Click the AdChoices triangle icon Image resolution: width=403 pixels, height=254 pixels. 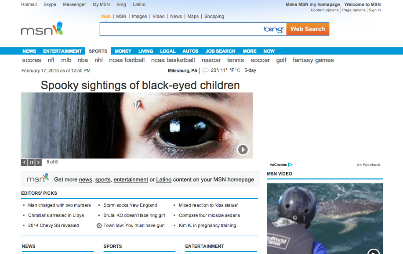click(x=290, y=165)
